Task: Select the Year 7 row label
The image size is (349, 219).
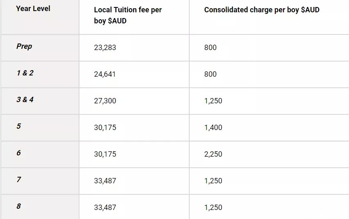Action: [19, 180]
